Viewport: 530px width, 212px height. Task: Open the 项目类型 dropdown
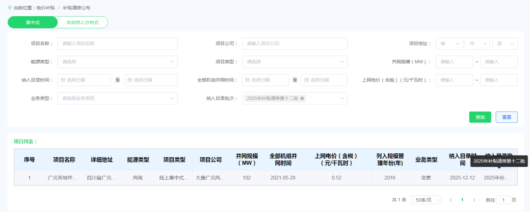294,62
